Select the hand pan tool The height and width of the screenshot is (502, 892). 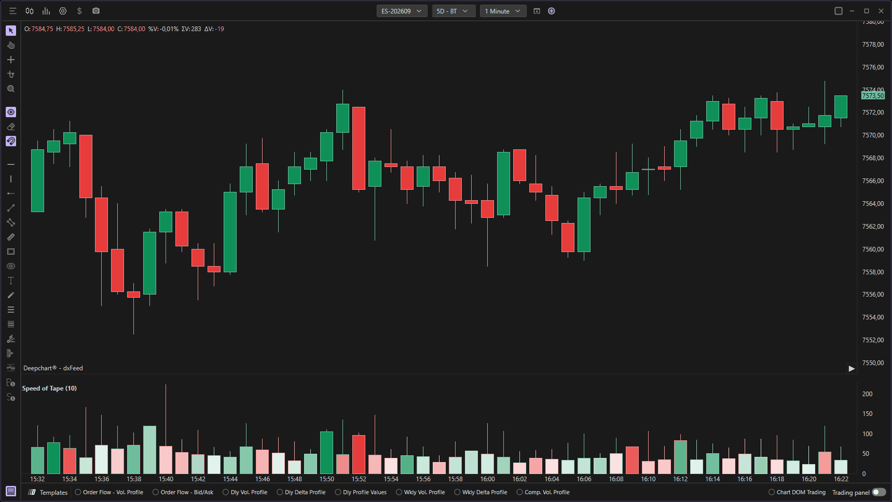point(11,45)
